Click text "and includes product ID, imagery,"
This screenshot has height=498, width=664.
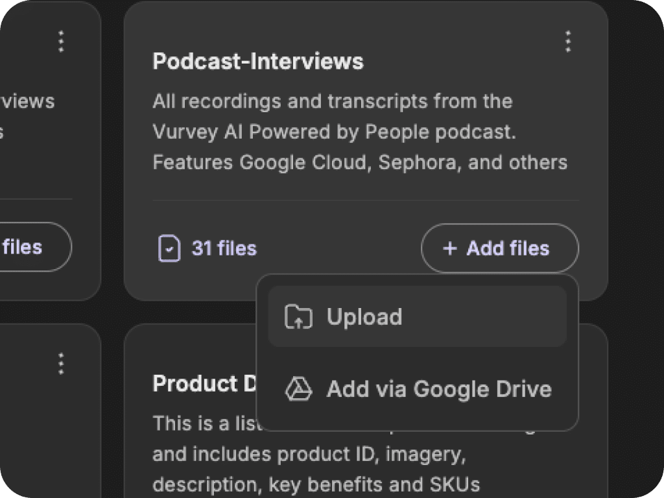309,455
